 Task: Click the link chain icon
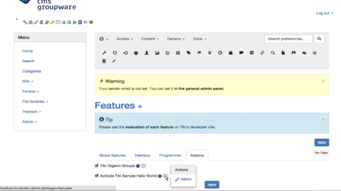point(262,52)
